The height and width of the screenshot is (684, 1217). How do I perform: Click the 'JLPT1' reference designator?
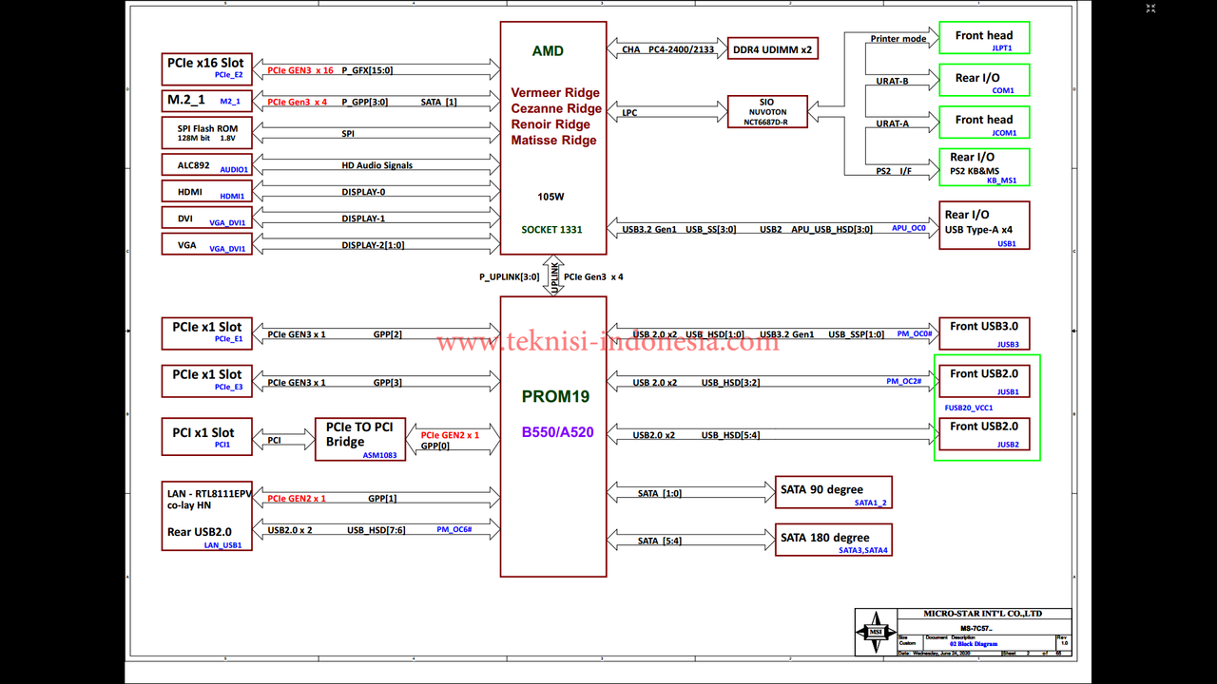(1002, 47)
